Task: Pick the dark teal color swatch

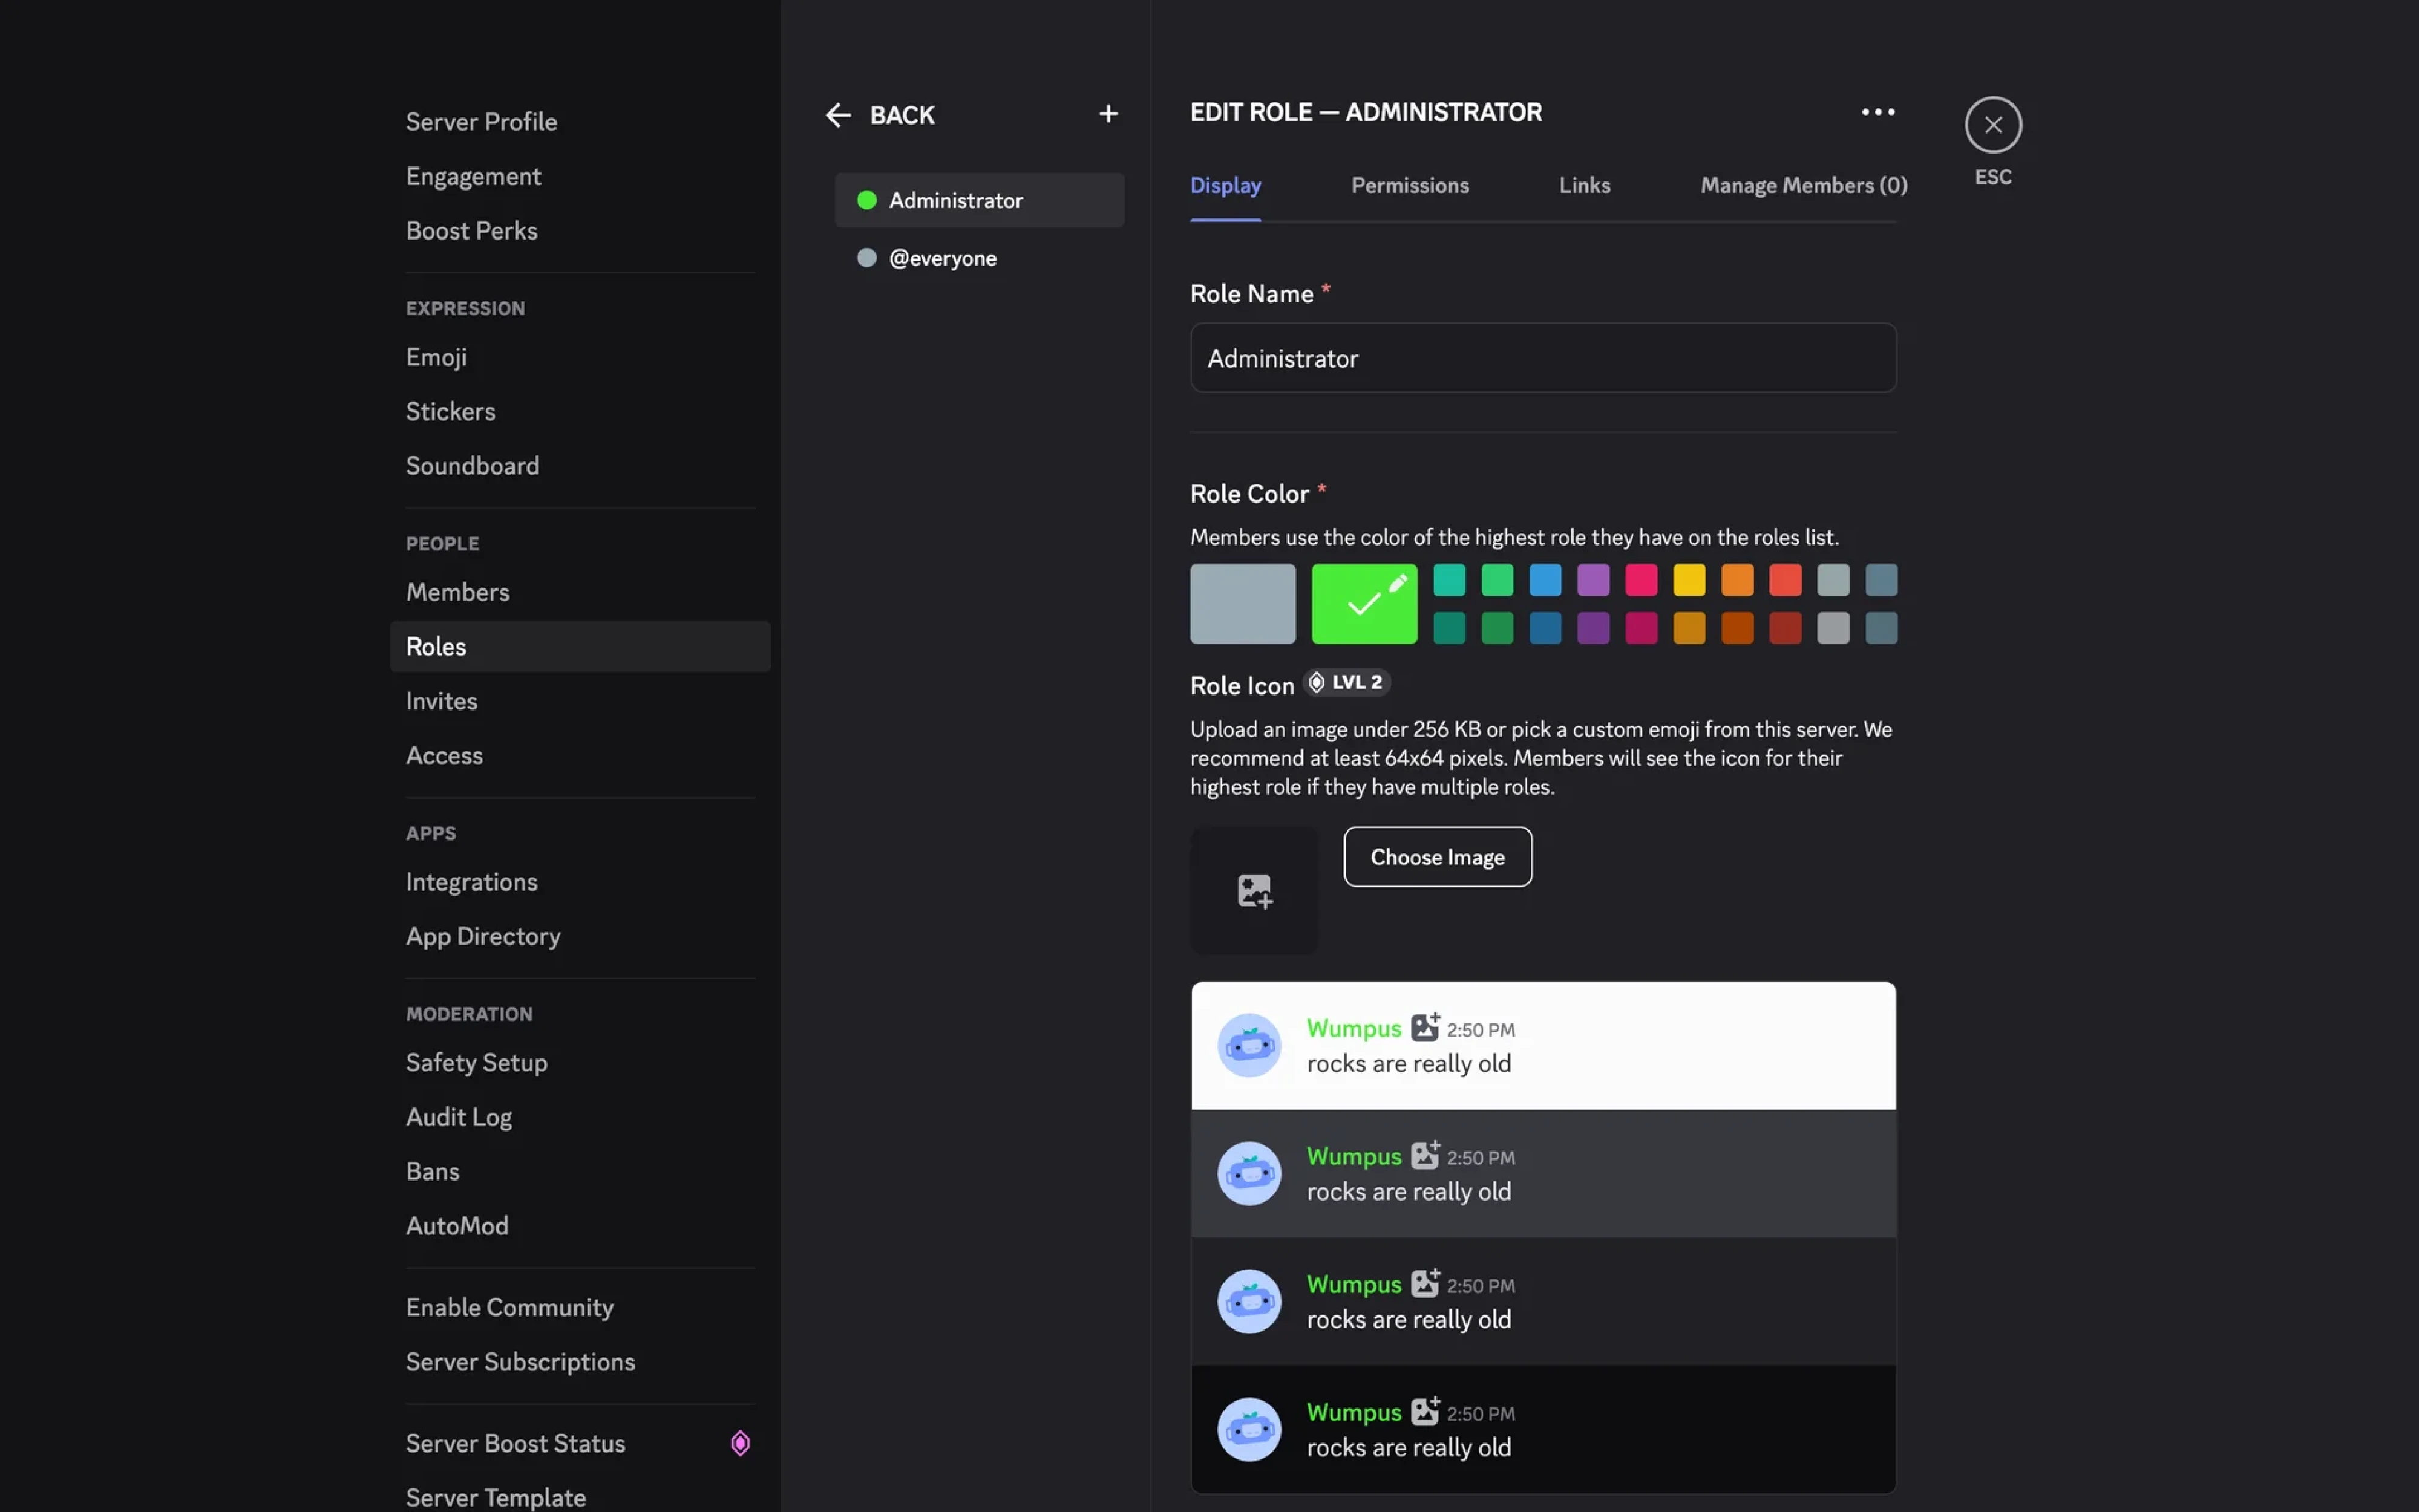Action: pos(1450,628)
